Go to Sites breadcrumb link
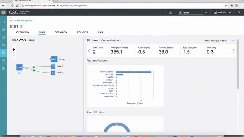Viewport: 244px width, 137px height. tap(11, 21)
